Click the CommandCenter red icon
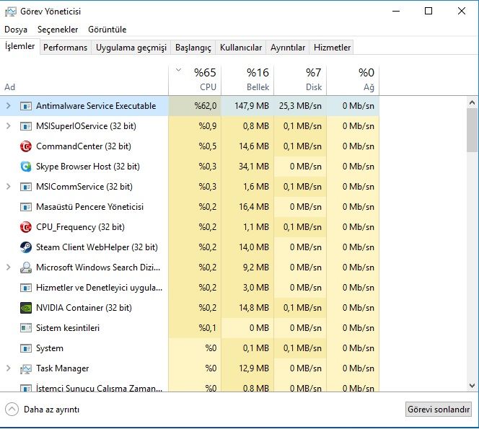Viewport: 479px width, 429px height. pyautogui.click(x=26, y=146)
